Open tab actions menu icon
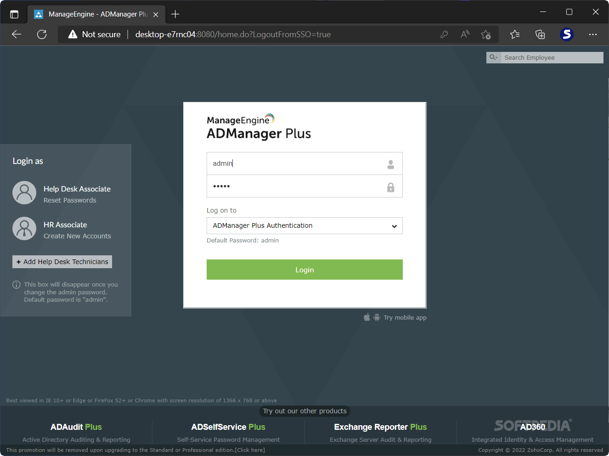 [14, 14]
